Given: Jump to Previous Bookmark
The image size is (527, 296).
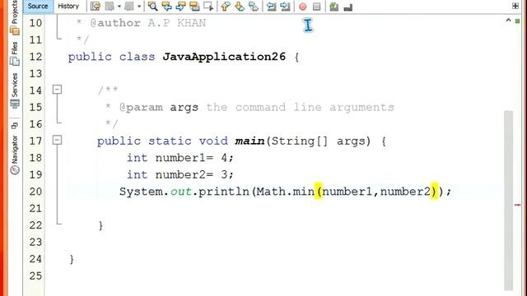Looking at the screenshot, I should [226, 6].
